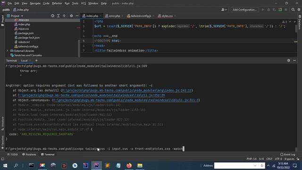The height and width of the screenshot is (170, 302).
Task: Open cli.js:311:3 stack trace link
Action: click(x=126, y=100)
